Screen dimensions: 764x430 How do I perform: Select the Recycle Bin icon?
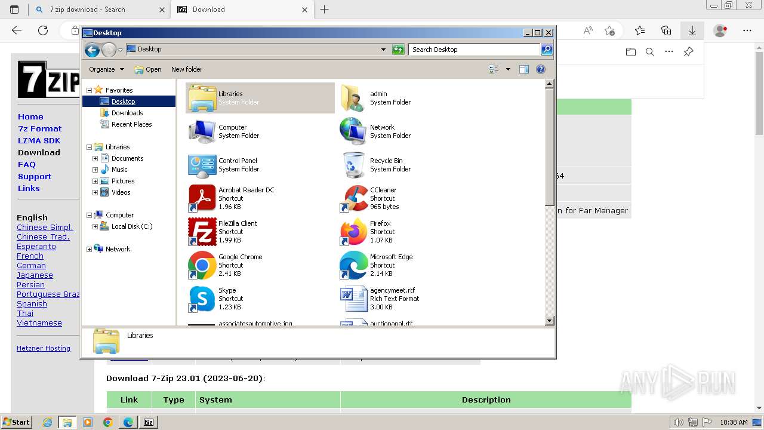tap(353, 165)
